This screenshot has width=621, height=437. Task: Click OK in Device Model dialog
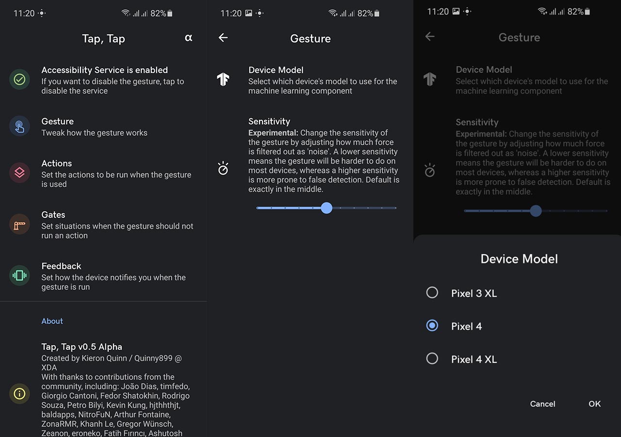pyautogui.click(x=595, y=404)
